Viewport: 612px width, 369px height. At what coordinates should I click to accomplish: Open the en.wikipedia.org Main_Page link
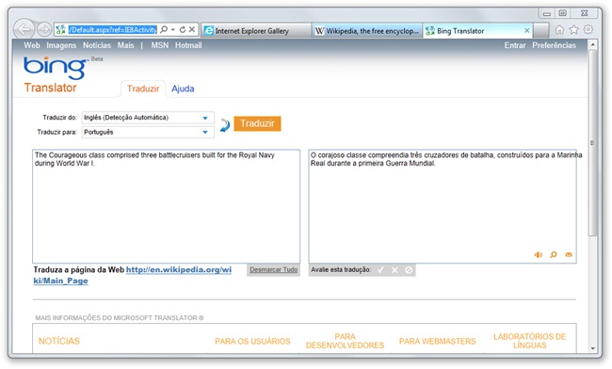pos(133,276)
